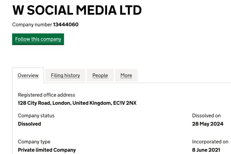Viewport: 231px width, 154px height.
Task: Select the Private limited Company value
Action: tap(47, 150)
